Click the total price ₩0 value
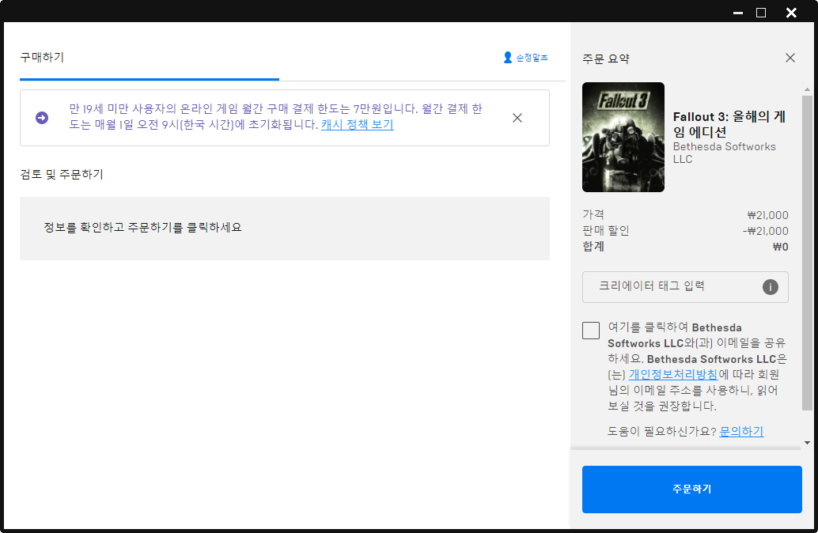This screenshot has width=818, height=533. pos(780,248)
